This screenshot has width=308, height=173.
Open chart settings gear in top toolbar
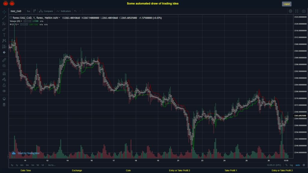290,11
